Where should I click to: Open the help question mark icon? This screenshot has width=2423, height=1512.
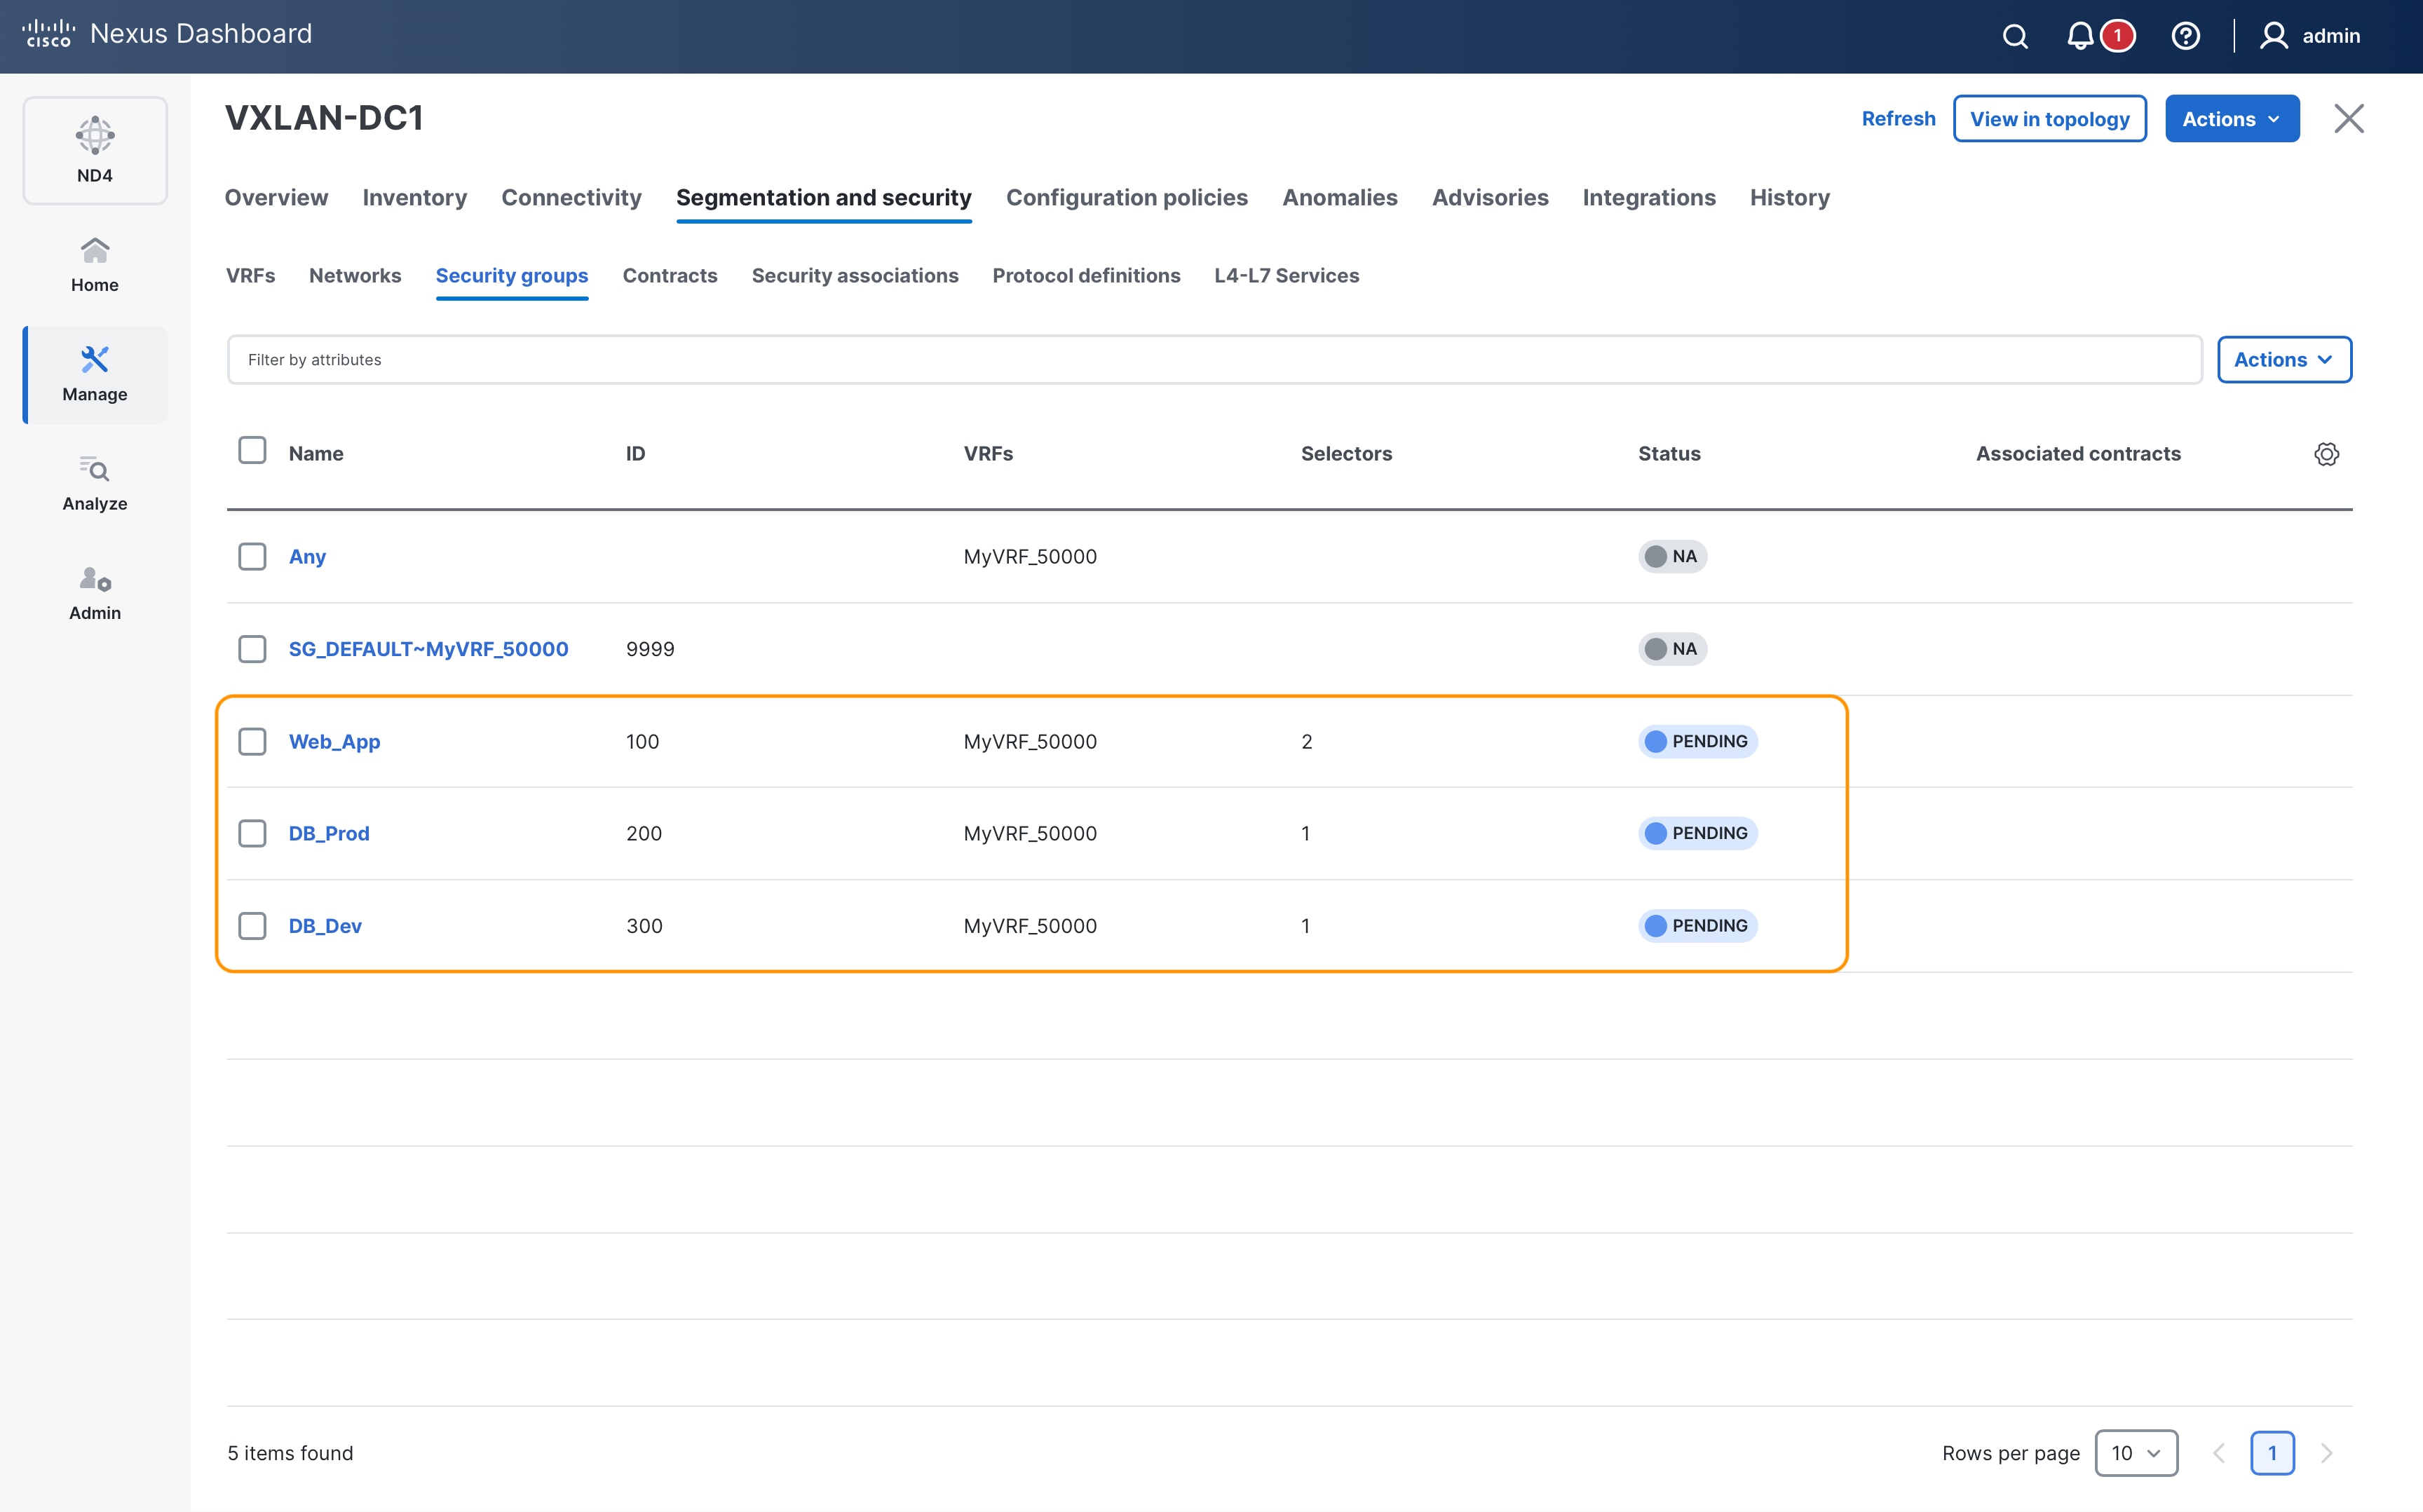(x=2185, y=36)
